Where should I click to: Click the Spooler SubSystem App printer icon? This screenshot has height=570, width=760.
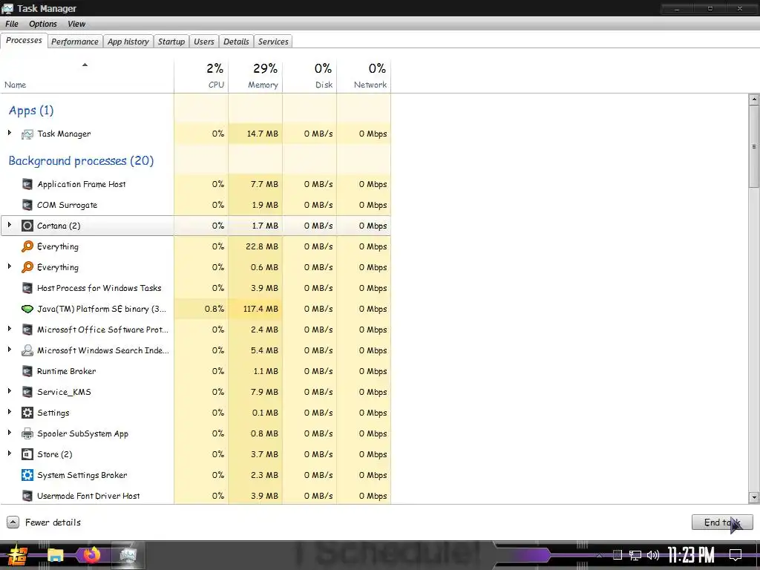coord(27,433)
